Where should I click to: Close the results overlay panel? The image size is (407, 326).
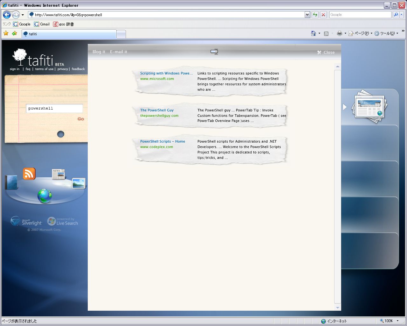(x=326, y=53)
